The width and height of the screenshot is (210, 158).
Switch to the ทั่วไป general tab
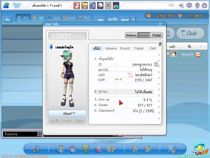(x=97, y=48)
